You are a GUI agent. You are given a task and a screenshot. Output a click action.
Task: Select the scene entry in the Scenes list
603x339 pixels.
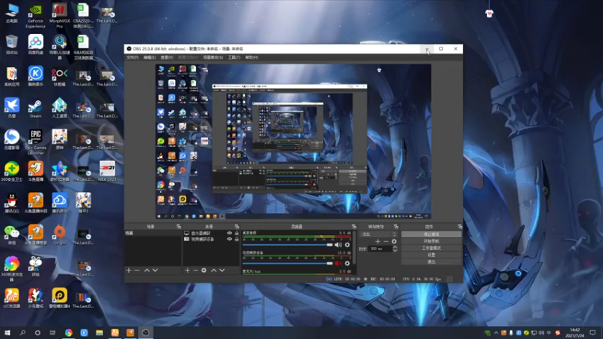click(x=153, y=234)
